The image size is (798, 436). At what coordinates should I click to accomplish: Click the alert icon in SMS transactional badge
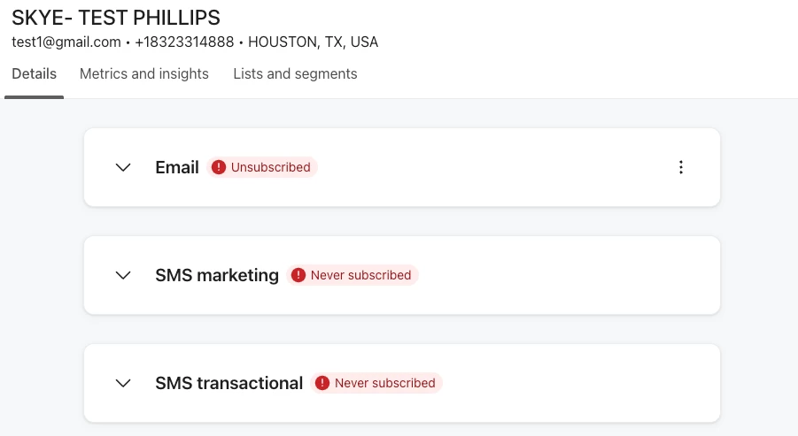[x=322, y=383]
